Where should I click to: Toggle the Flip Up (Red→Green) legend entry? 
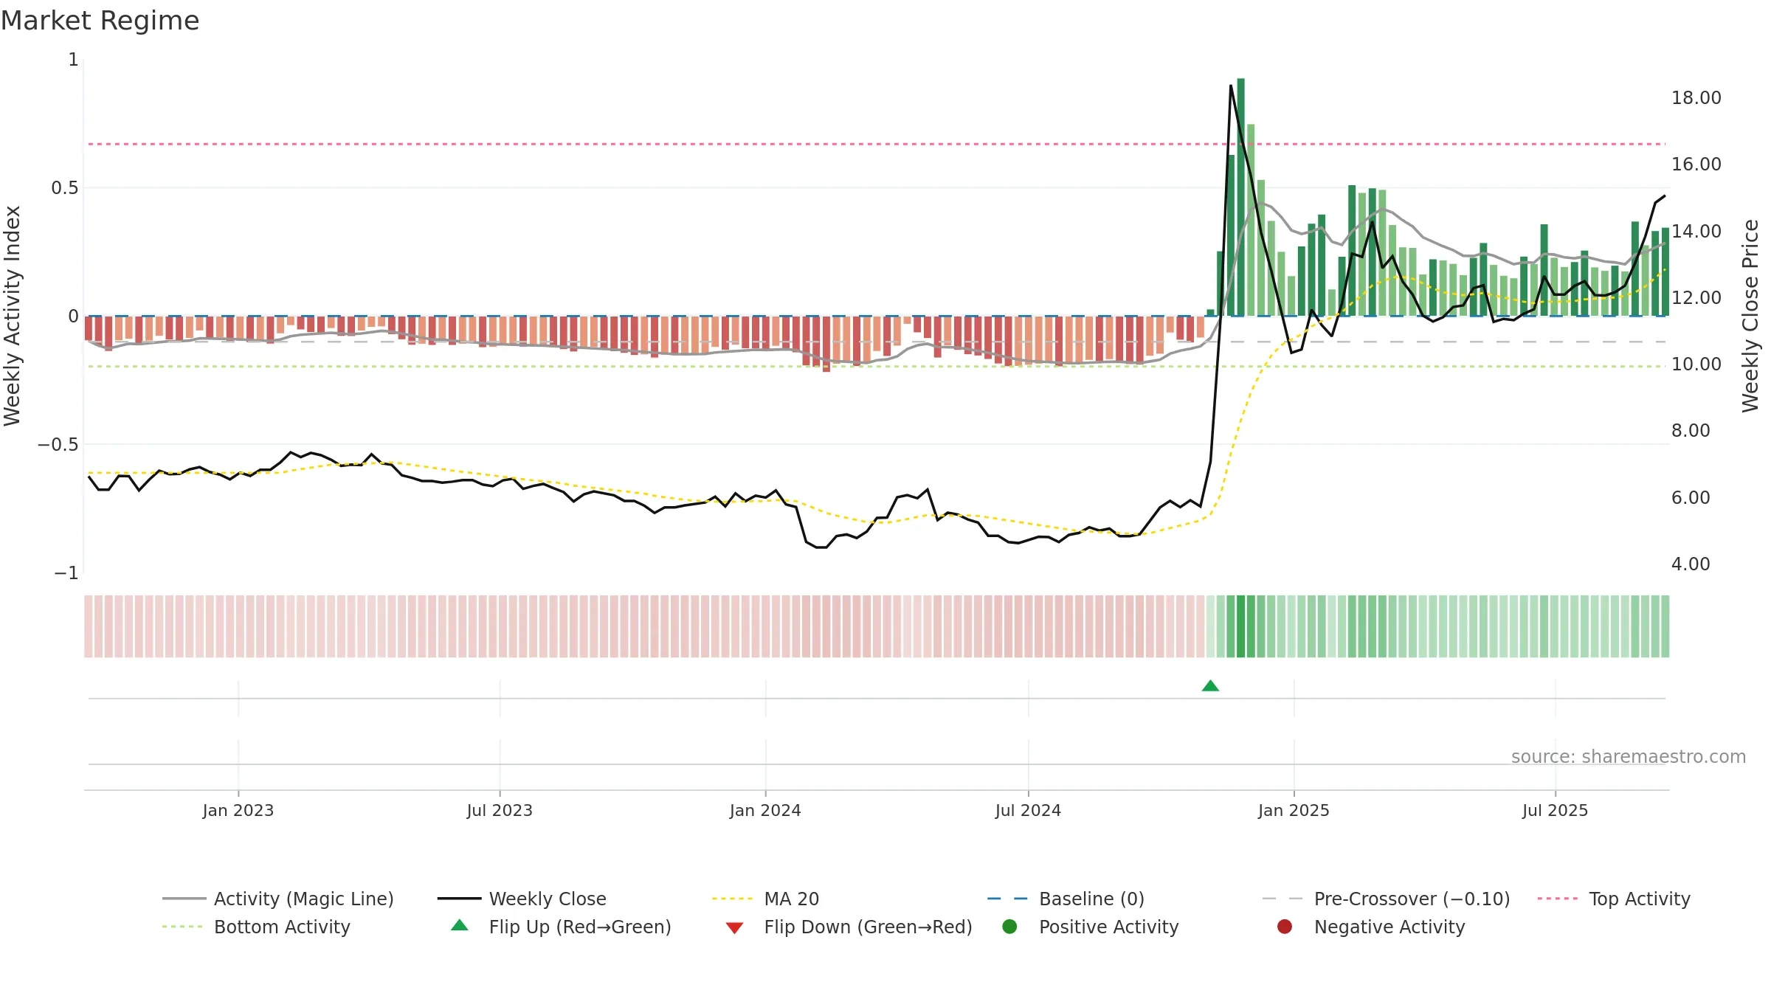click(561, 927)
